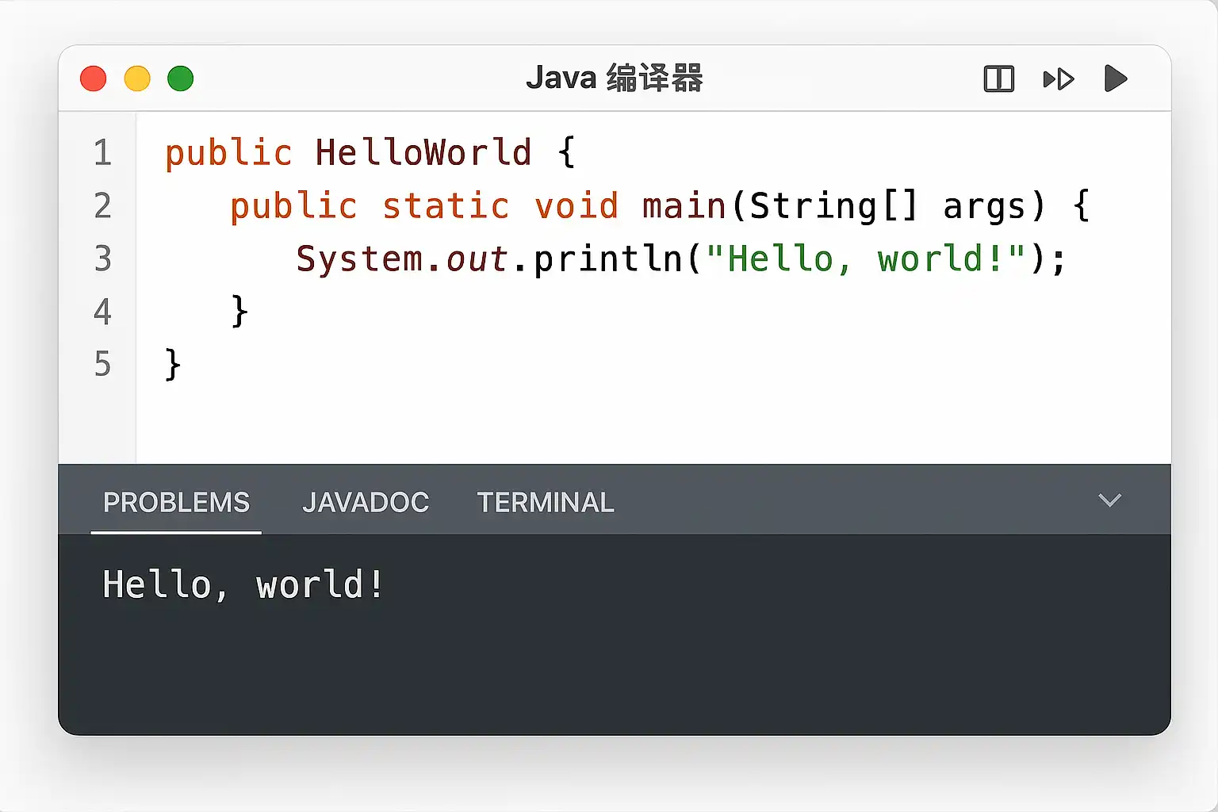
Task: Maximize window using green button
Action: (x=181, y=79)
